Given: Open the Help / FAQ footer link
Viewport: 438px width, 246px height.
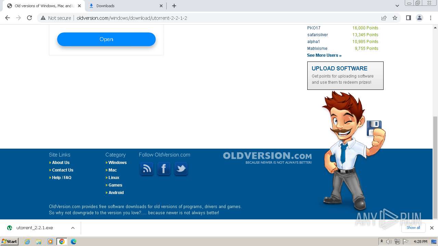Looking at the screenshot, I should click(x=62, y=178).
